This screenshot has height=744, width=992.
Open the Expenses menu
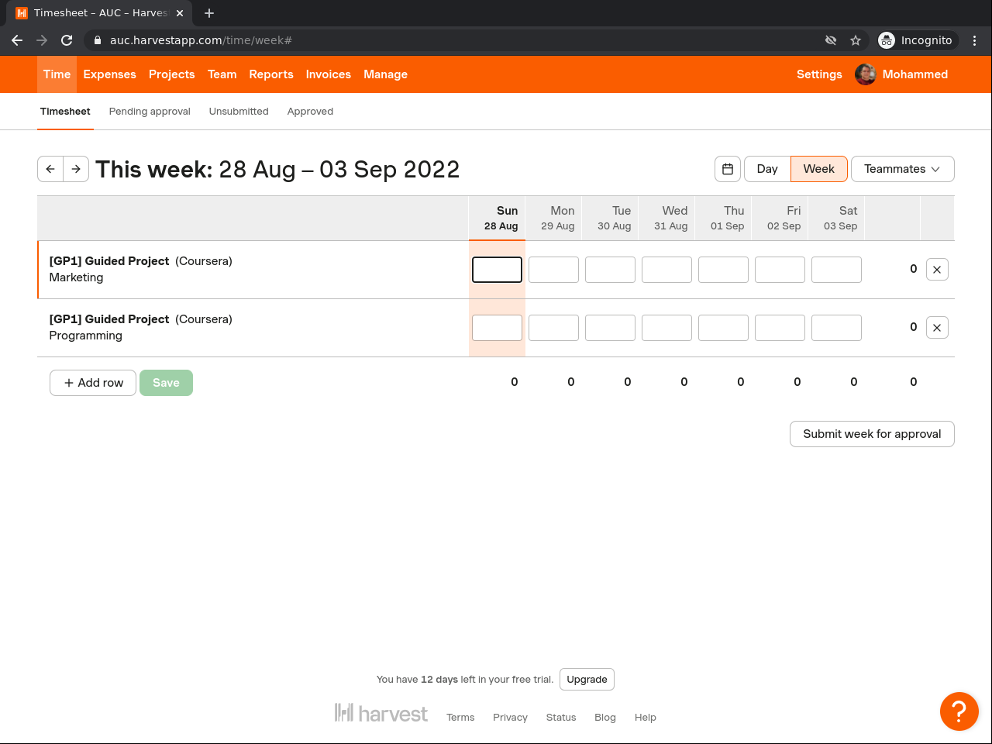109,74
